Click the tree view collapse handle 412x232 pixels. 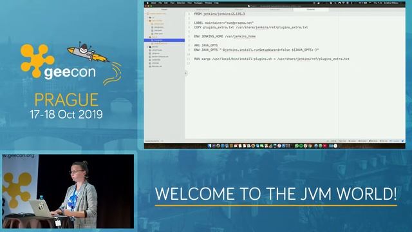coord(186,73)
